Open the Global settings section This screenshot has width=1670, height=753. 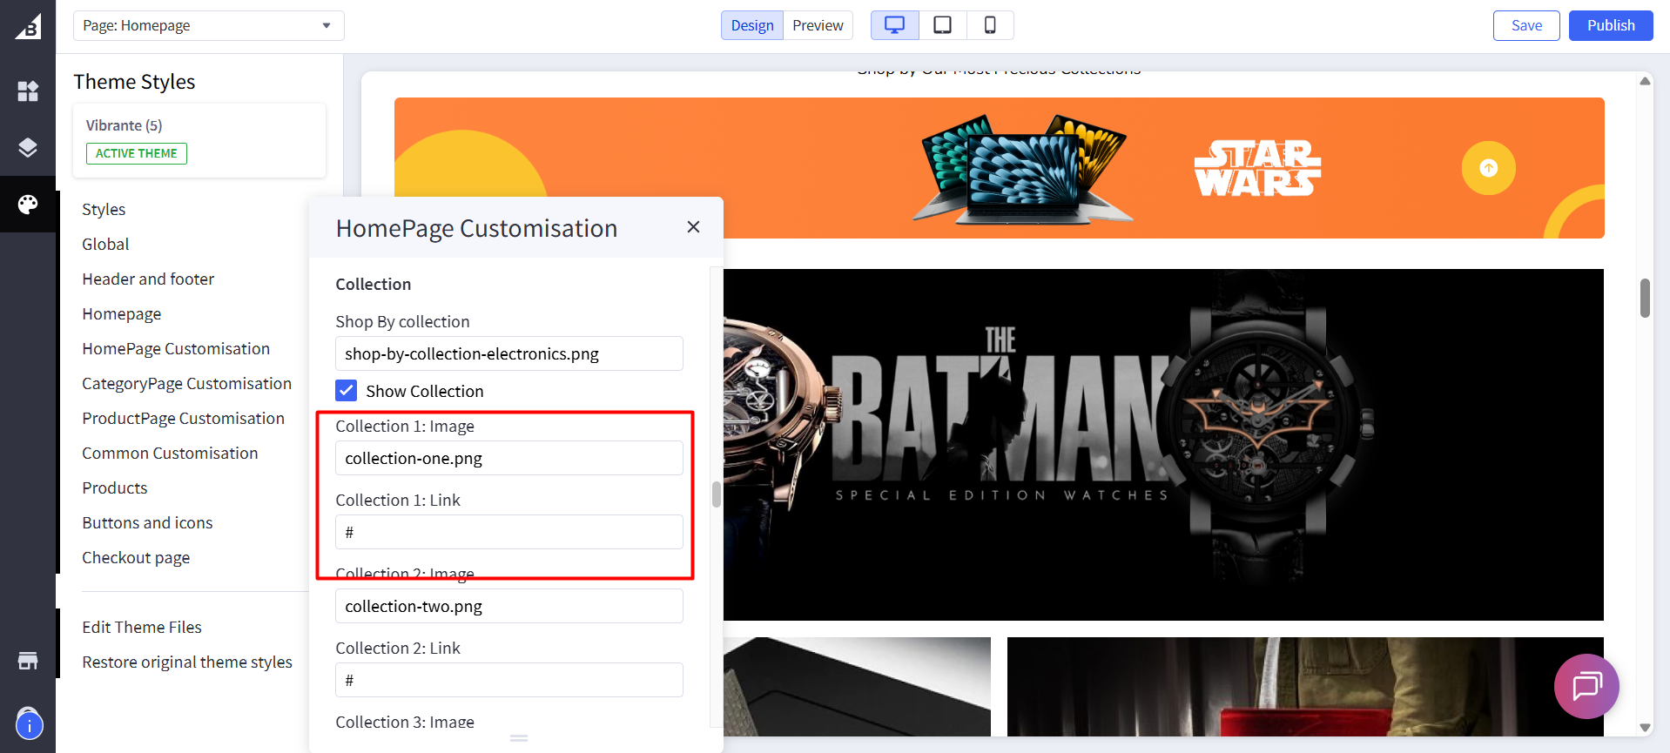pos(105,244)
